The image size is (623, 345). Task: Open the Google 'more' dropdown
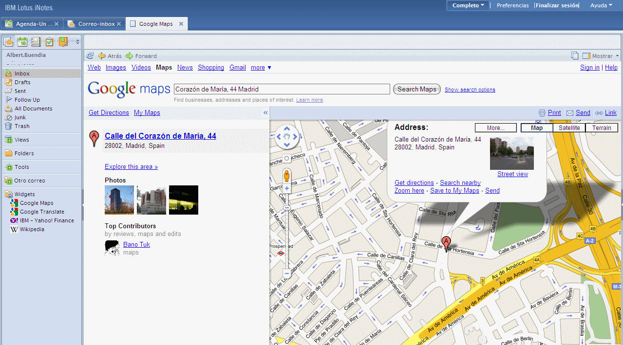tap(261, 68)
